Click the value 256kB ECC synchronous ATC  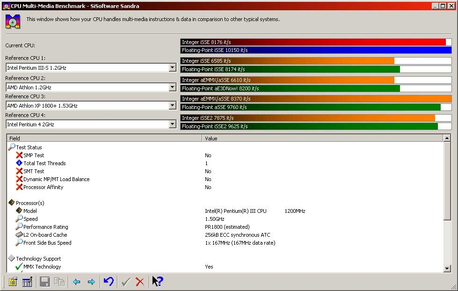(238, 234)
